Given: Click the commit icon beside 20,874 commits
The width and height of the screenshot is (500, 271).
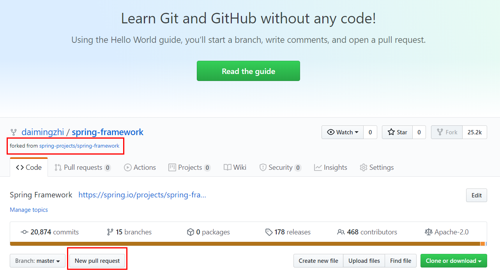Looking at the screenshot, I should 25,232.
